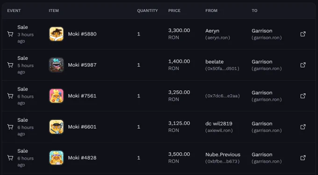This screenshot has width=318, height=175.
Task: Open dc wil2819 seller profile
Action: (219, 124)
